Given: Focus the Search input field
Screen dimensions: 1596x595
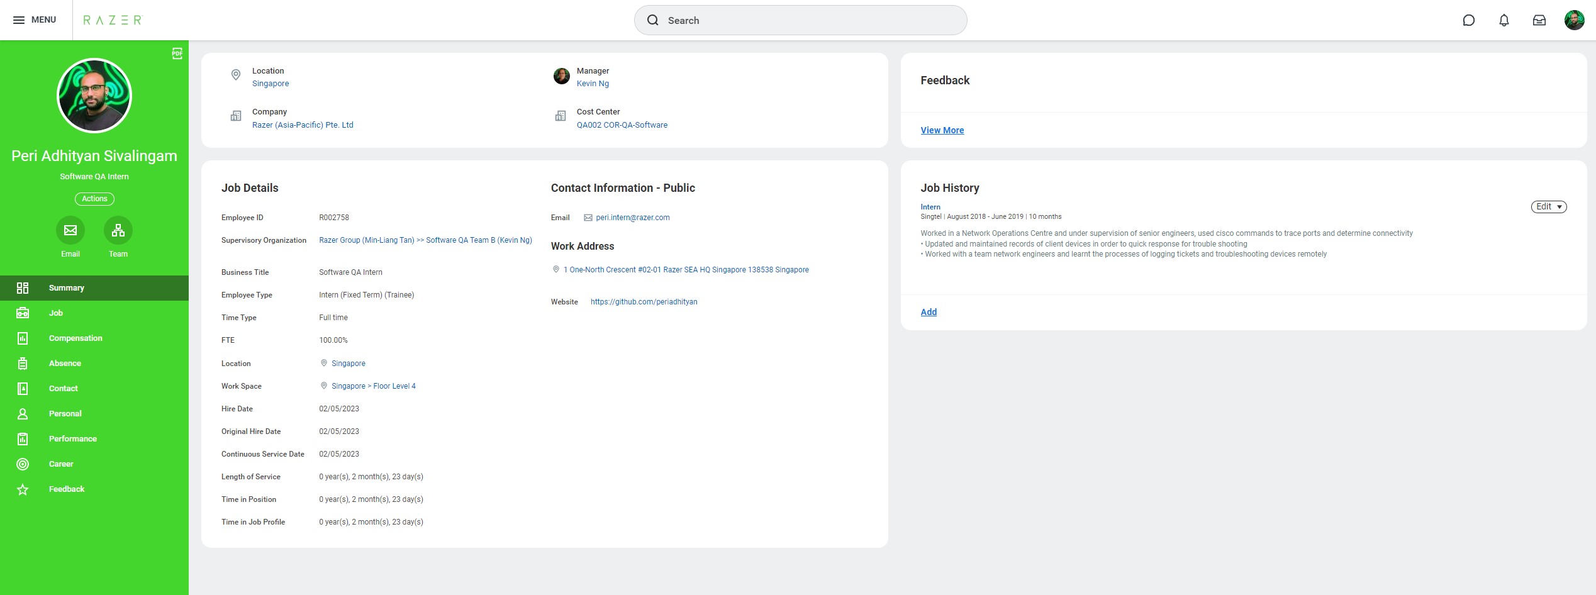Looking at the screenshot, I should 800,20.
